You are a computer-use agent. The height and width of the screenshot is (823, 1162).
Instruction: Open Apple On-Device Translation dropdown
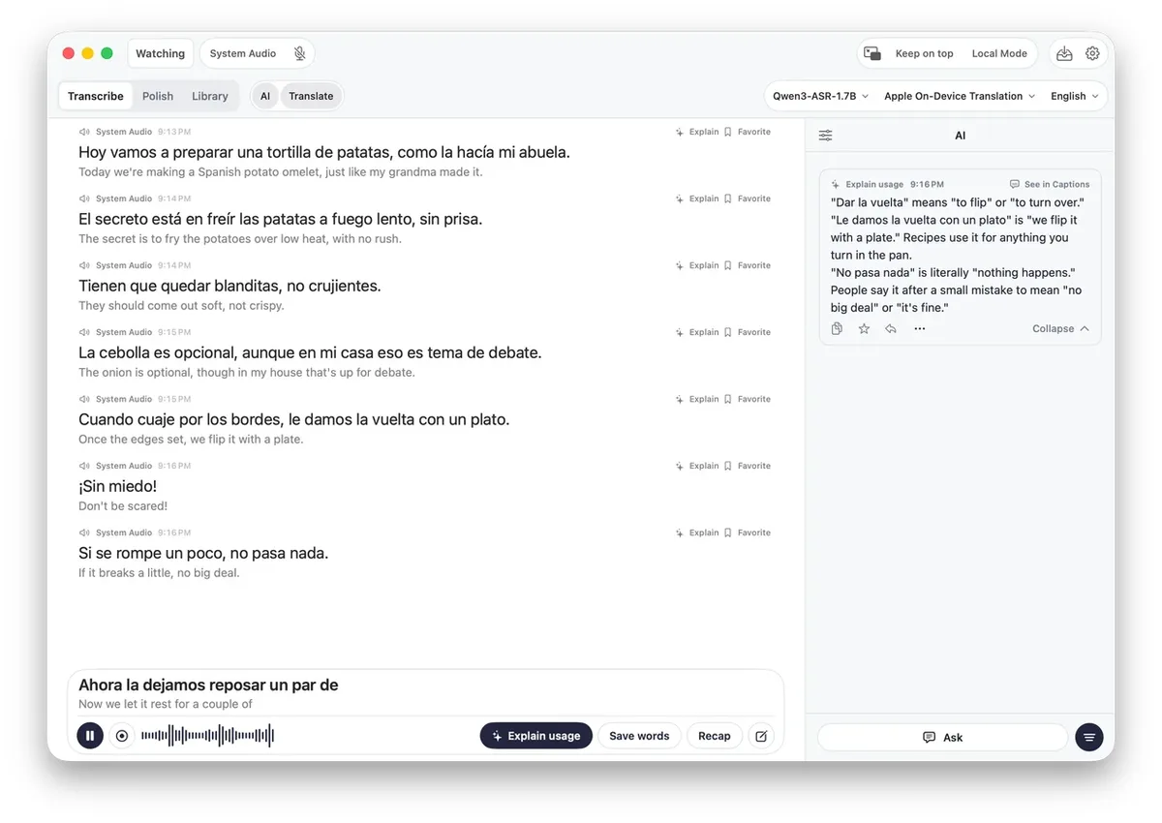point(960,96)
